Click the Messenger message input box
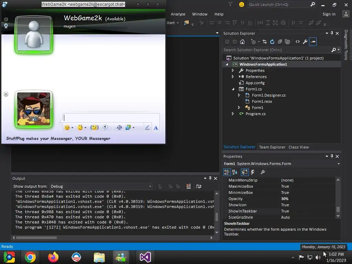352x264 pixels. (111, 118)
